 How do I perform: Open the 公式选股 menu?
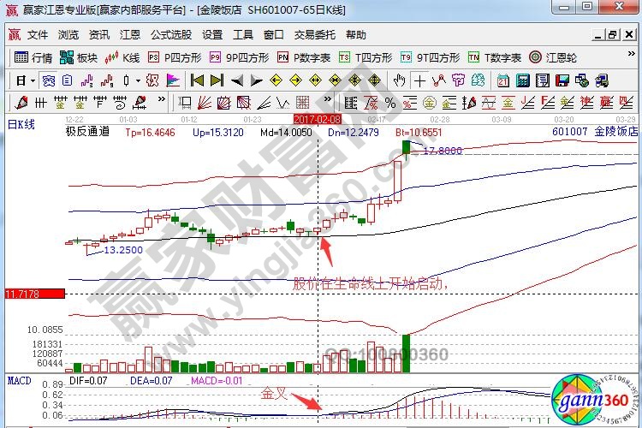coord(170,35)
